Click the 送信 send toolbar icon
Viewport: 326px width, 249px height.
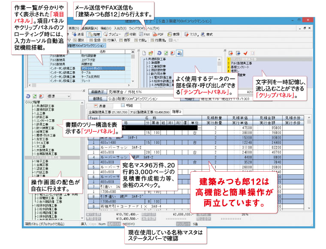tap(78, 34)
